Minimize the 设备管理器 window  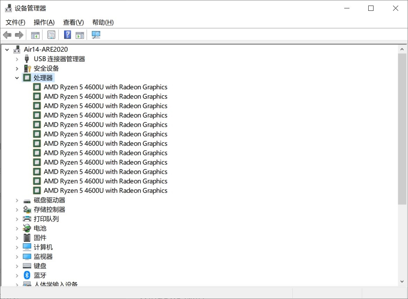pyautogui.click(x=347, y=8)
